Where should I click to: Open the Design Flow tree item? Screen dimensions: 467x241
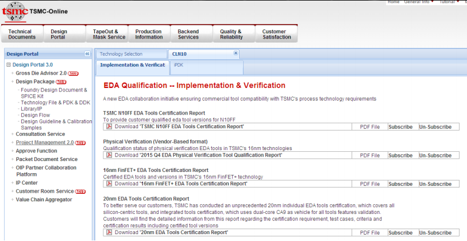tap(35, 115)
